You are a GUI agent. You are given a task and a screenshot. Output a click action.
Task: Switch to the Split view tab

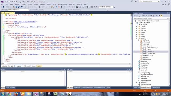point(11,66)
